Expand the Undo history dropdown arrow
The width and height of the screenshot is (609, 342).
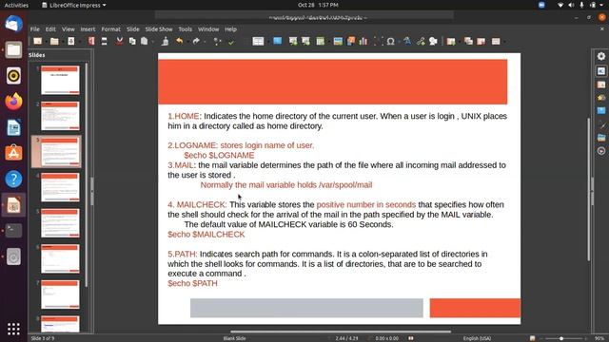(x=187, y=42)
